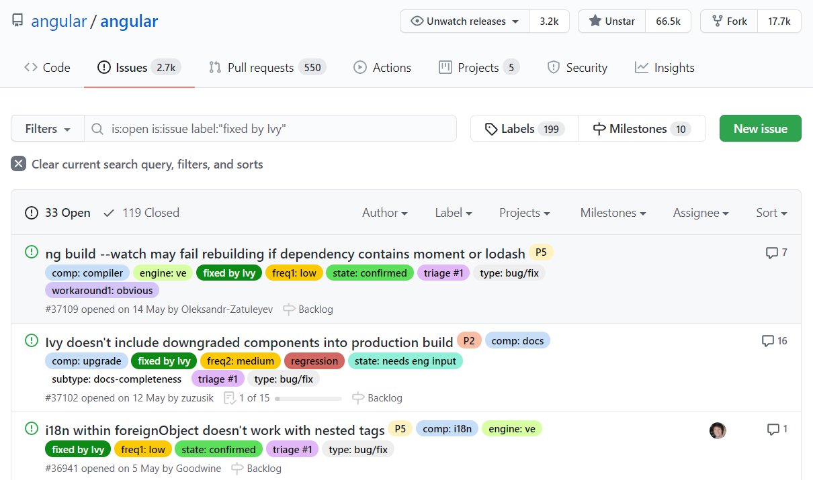Click the P2 label on Ivy downgraded issue
Screen dimensions: 813x480
click(469, 340)
